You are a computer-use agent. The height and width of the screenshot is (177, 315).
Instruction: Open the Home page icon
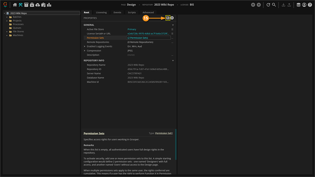click(15, 5)
